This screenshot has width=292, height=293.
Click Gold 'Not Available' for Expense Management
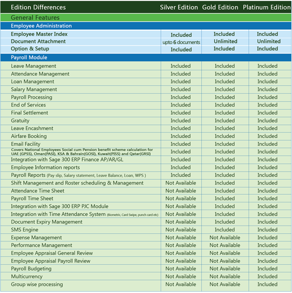(225, 238)
